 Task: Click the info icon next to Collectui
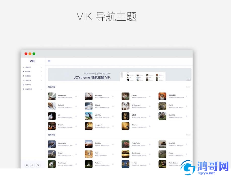[76, 106]
